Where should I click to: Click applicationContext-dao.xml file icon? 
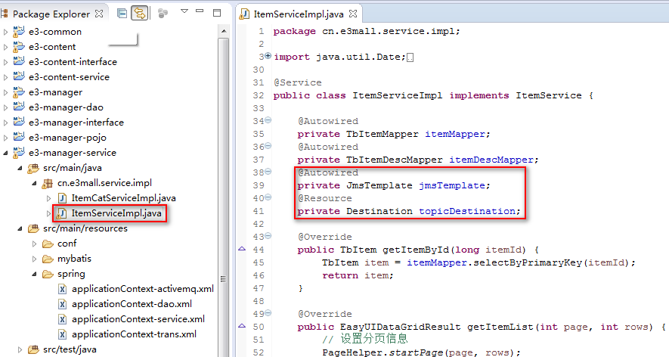(x=62, y=304)
